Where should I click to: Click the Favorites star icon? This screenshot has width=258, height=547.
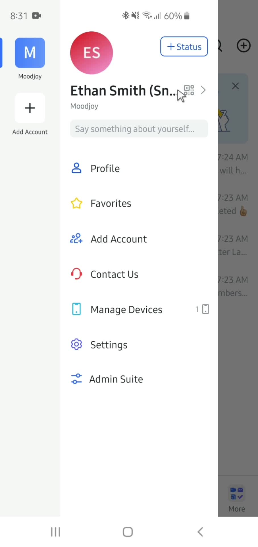click(x=76, y=203)
